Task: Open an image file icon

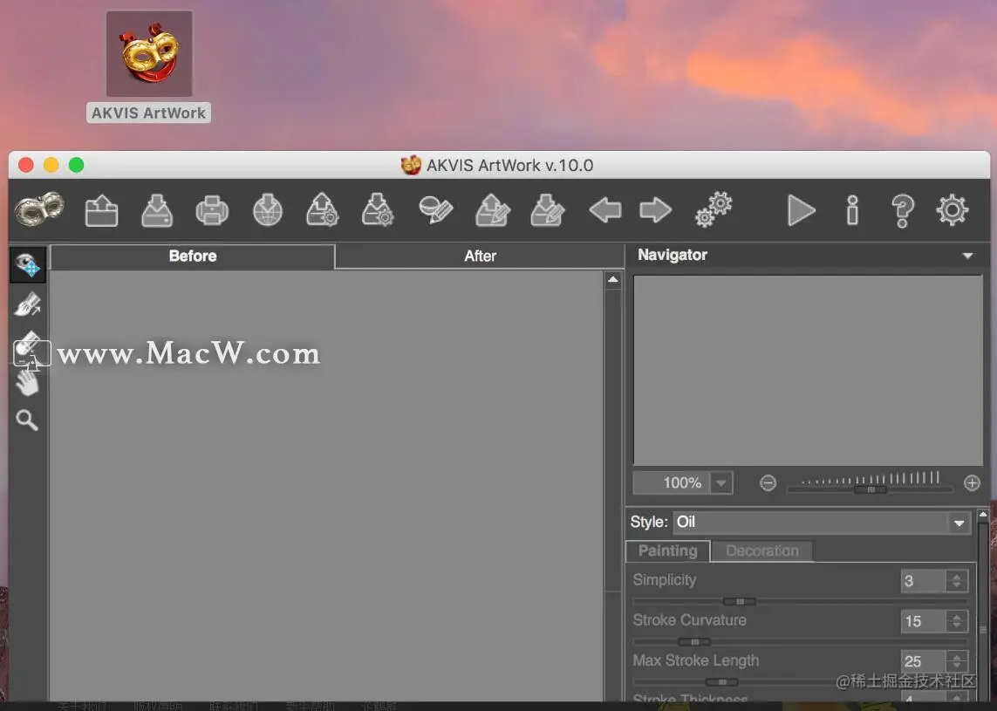Action: pos(102,210)
